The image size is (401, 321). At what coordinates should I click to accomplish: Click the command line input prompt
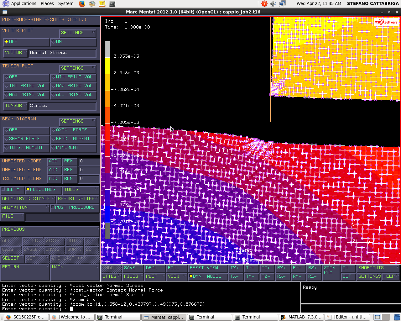point(71,309)
